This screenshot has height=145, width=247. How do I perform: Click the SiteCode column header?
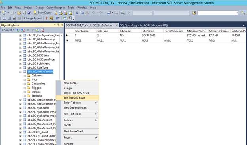(130, 31)
